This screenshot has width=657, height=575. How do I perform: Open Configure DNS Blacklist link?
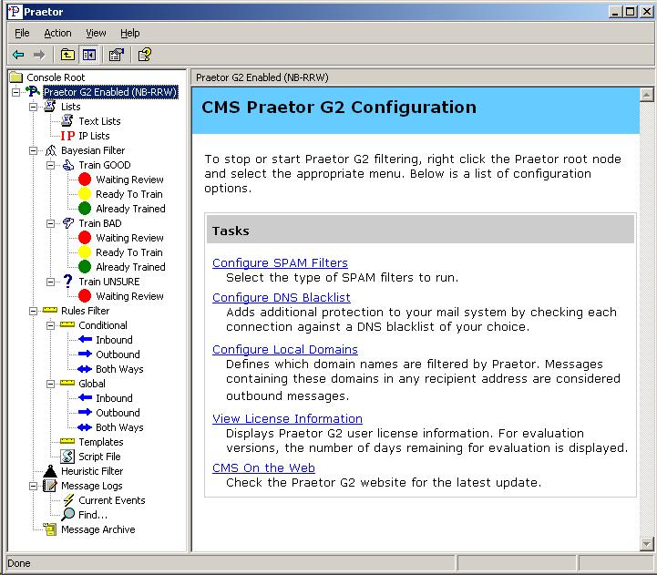[x=282, y=297]
